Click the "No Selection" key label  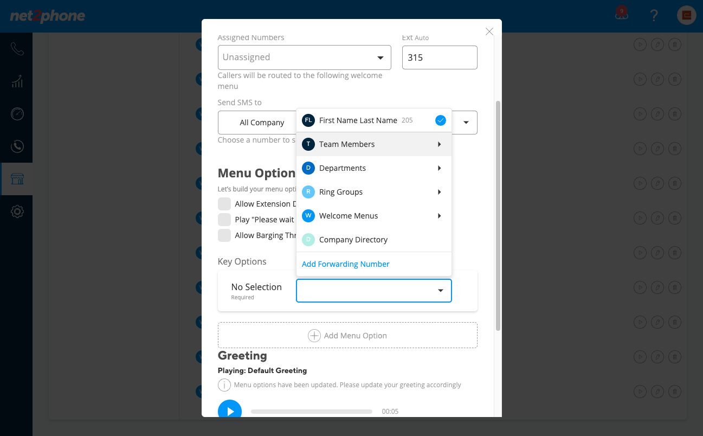(x=256, y=287)
